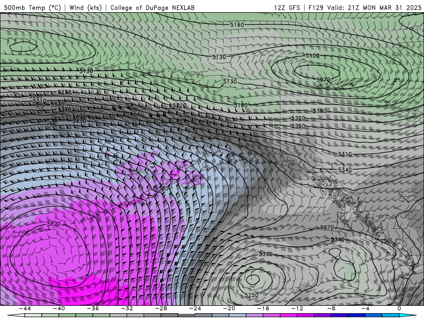Click the 5370 contour label
The image size is (424, 318).
tap(327, 227)
